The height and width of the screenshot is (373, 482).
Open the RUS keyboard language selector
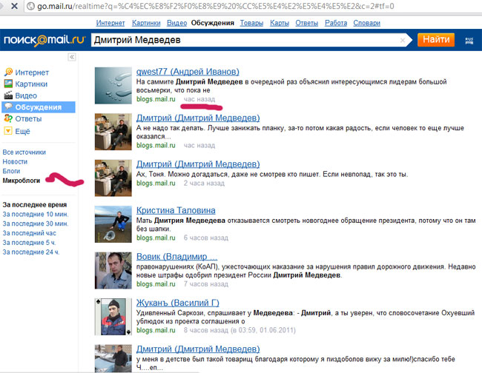point(468,41)
